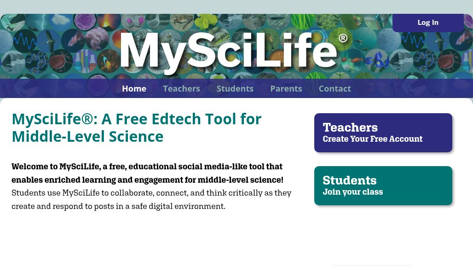The image size is (473, 266).
Task: Click the Teachers heading in the sidebar card
Action: coord(350,127)
